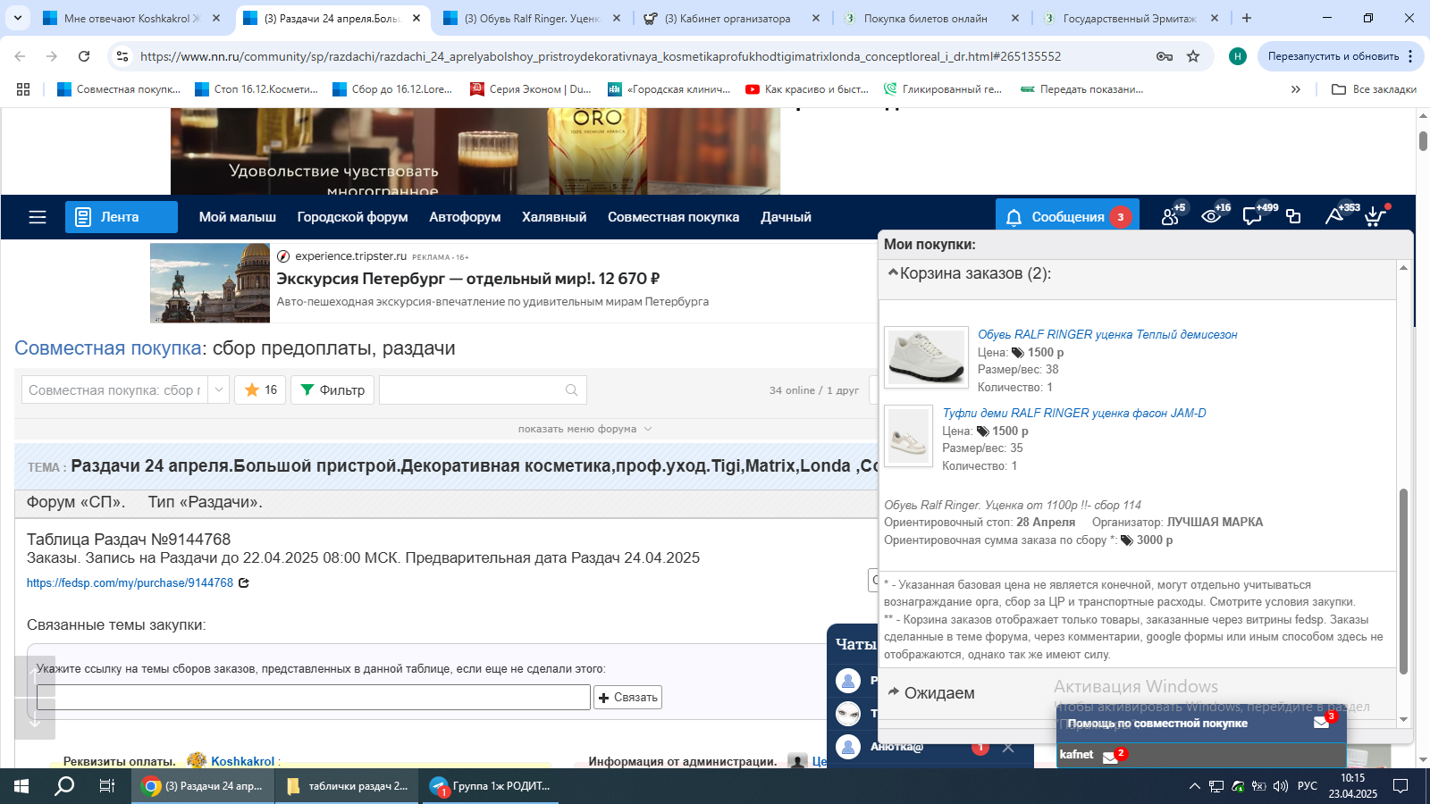Click the linked topics URL input
Viewport: 1430px width, 804px height.
click(x=314, y=697)
